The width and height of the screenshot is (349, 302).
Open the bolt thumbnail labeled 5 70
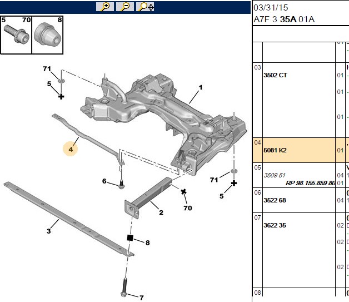pos(16,34)
